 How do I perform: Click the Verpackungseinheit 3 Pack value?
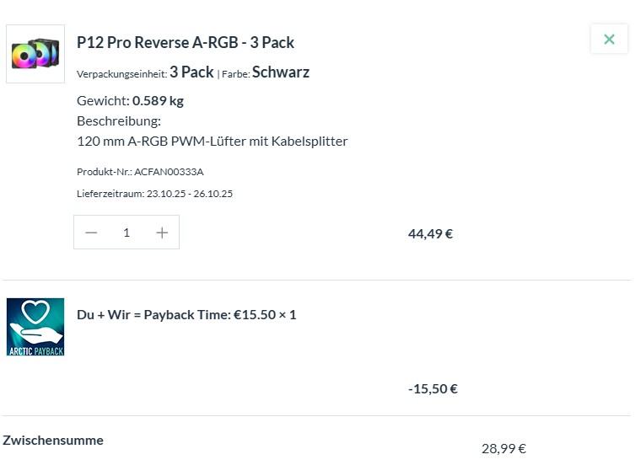click(191, 72)
